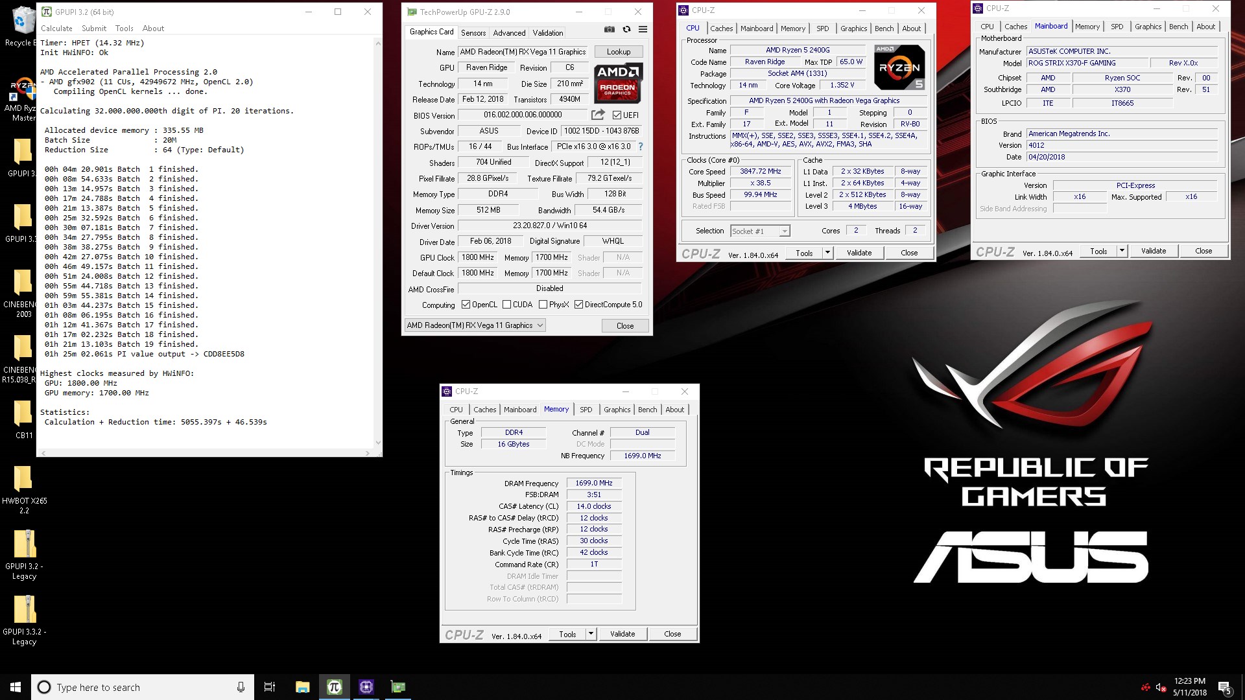This screenshot has width=1245, height=700.
Task: Open the Tools menu in GPUPI
Action: click(124, 29)
